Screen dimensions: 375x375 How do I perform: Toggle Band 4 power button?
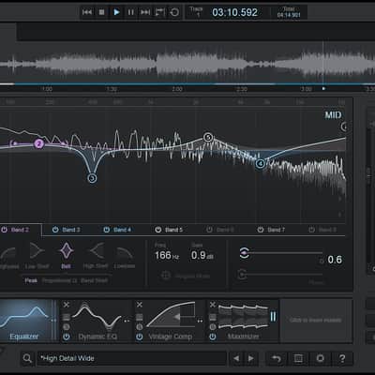[107, 230]
